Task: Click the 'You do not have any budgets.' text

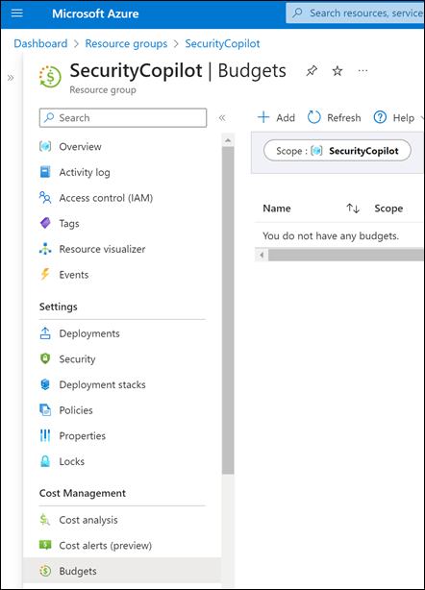Action: click(331, 236)
